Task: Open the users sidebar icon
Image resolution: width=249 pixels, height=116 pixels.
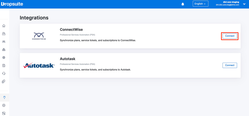Action: pyautogui.click(x=4, y=42)
